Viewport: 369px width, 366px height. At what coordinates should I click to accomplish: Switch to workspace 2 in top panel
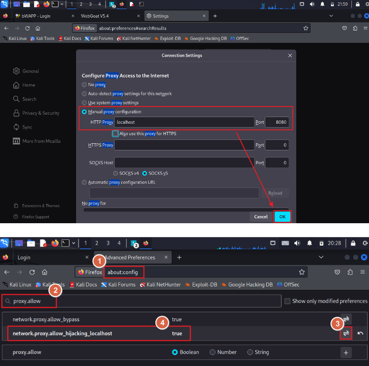pyautogui.click(x=81, y=4)
